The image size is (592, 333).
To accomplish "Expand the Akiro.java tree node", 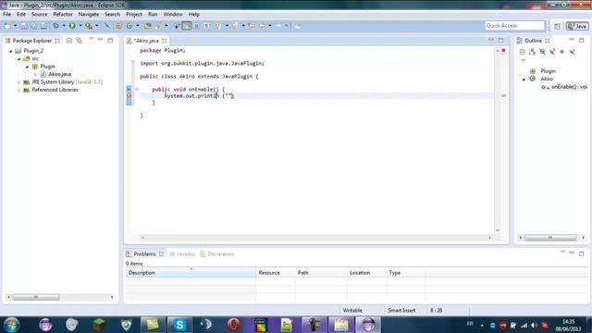I will [x=35, y=74].
